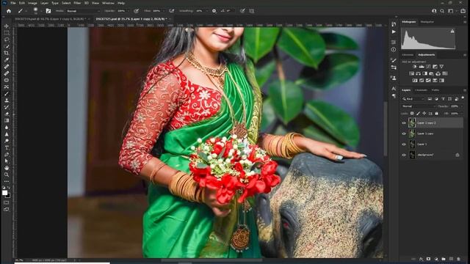The height and width of the screenshot is (264, 470).
Task: Toggle visibility of Layer 1
Action: (x=404, y=144)
